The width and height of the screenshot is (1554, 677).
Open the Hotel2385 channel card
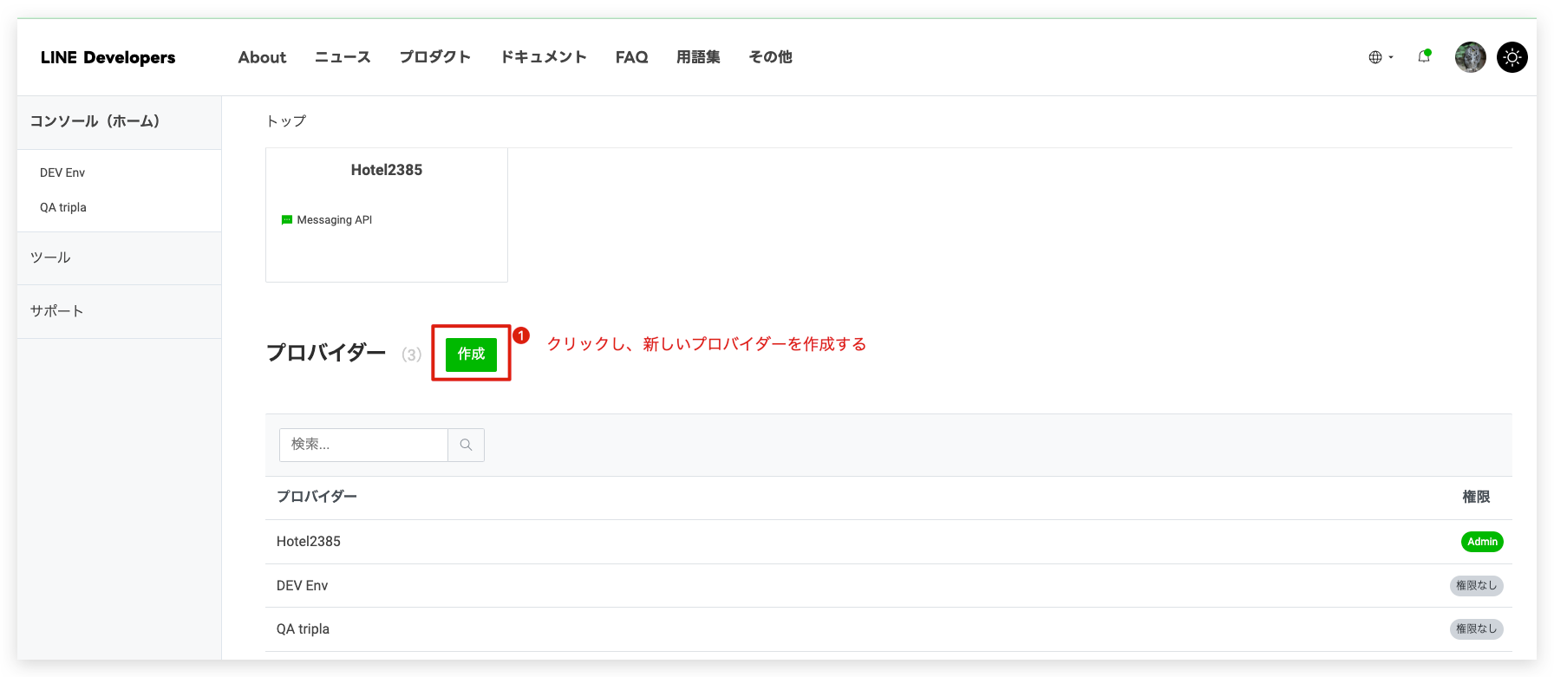point(387,215)
